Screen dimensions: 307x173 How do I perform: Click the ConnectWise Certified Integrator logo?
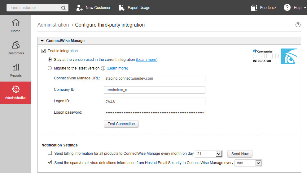point(274,56)
